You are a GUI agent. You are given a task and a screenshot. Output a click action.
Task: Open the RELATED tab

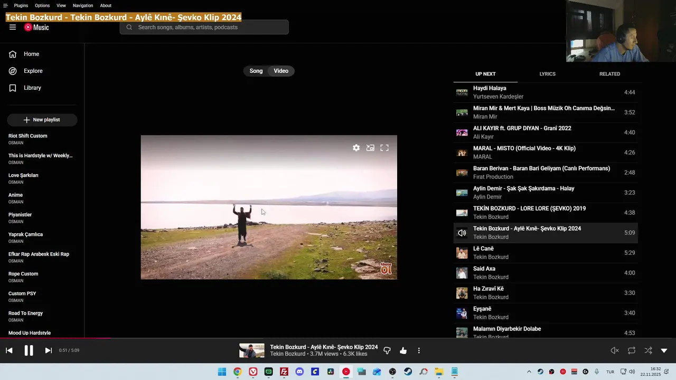point(609,74)
